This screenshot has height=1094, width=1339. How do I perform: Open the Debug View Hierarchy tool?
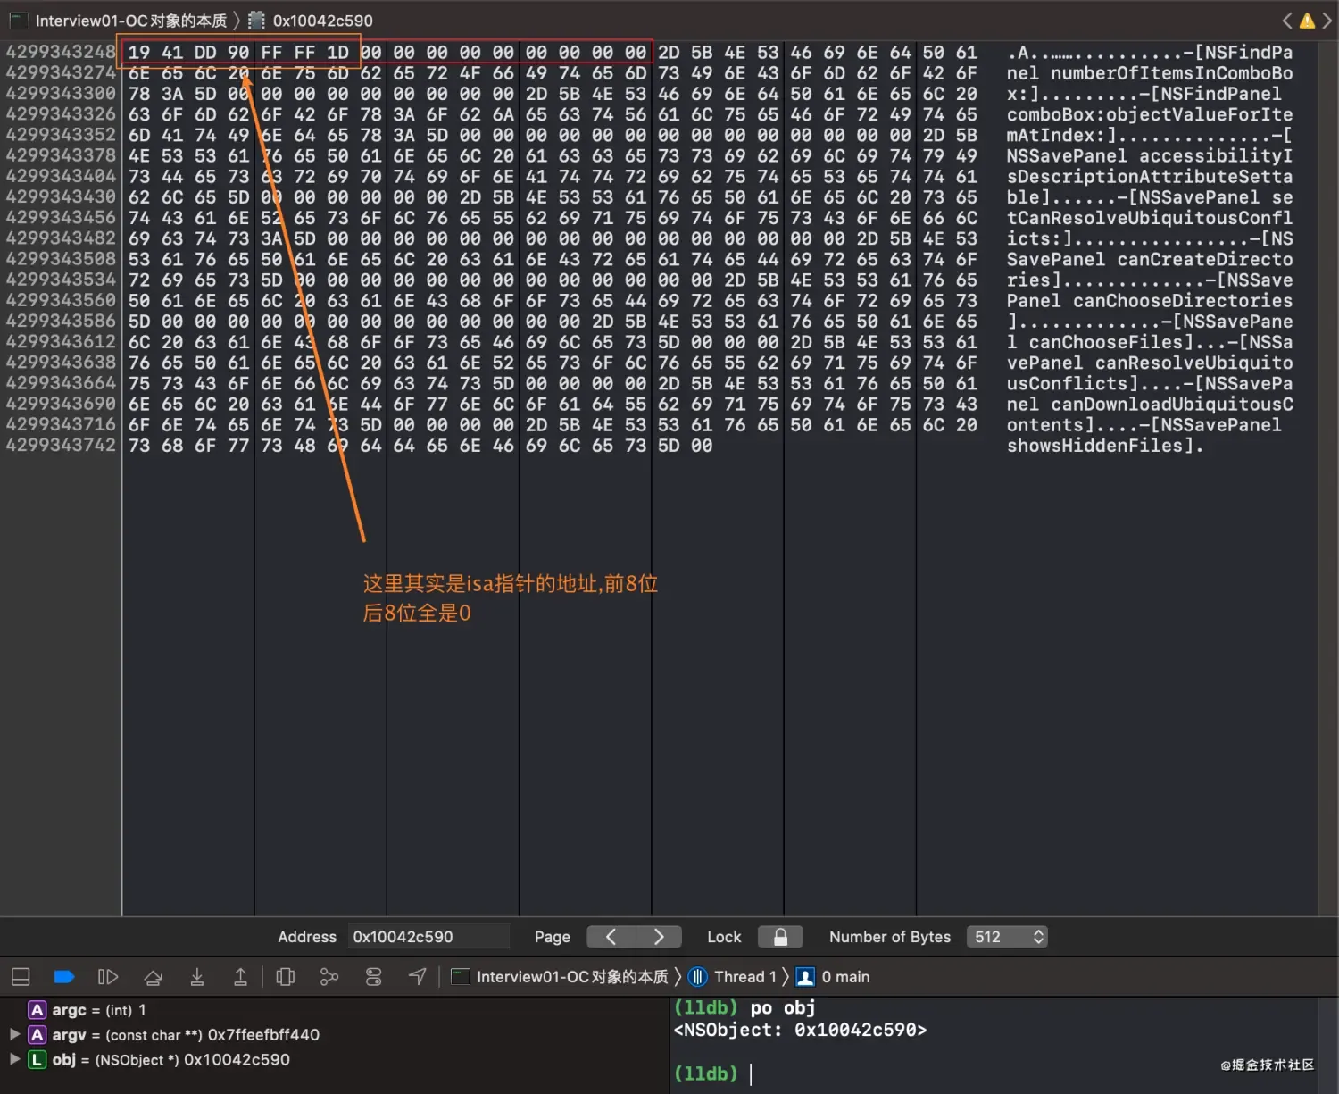[x=286, y=977]
